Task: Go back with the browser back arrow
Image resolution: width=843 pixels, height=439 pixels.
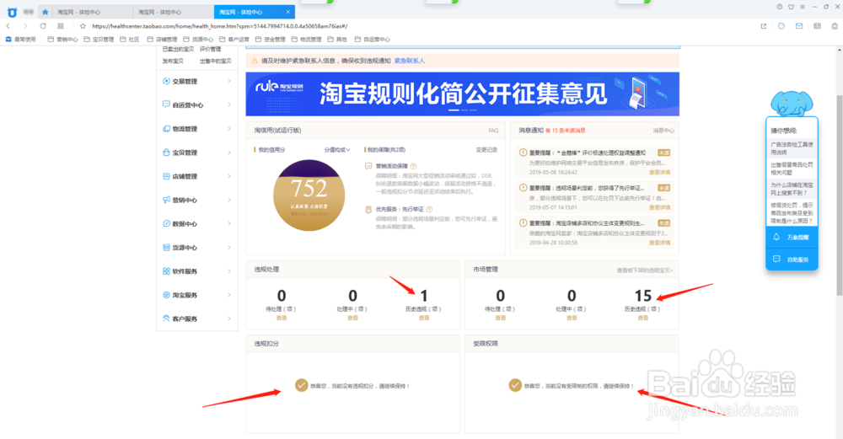Action: (x=8, y=26)
